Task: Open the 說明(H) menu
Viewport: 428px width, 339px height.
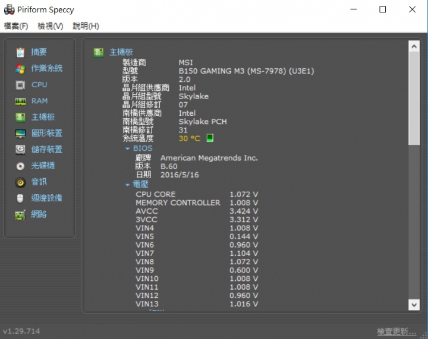Action: [86, 26]
